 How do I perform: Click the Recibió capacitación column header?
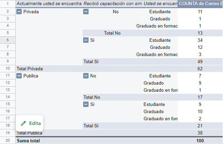tap(112, 4)
